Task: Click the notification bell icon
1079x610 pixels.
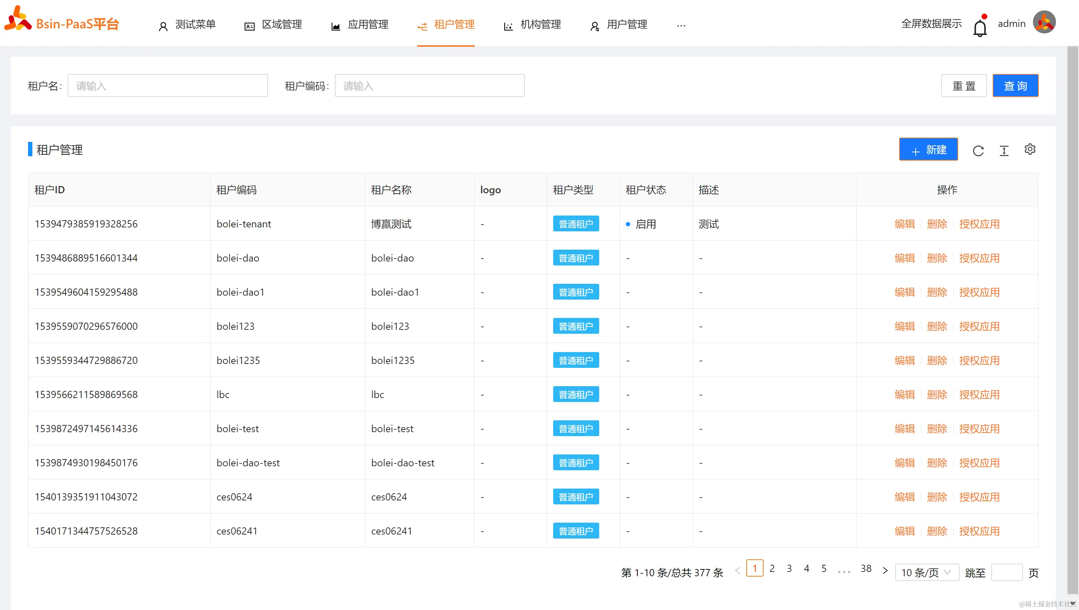Action: [x=980, y=28]
